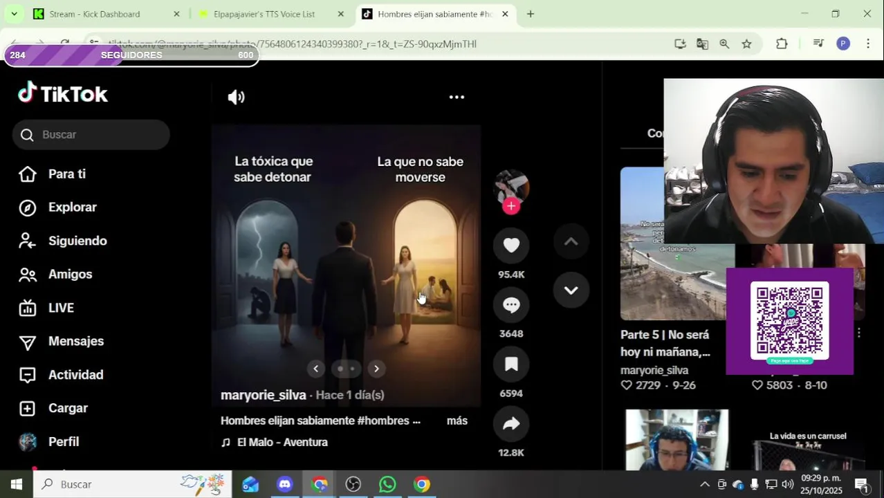
Task: Show hidden system tray icons
Action: [704, 484]
